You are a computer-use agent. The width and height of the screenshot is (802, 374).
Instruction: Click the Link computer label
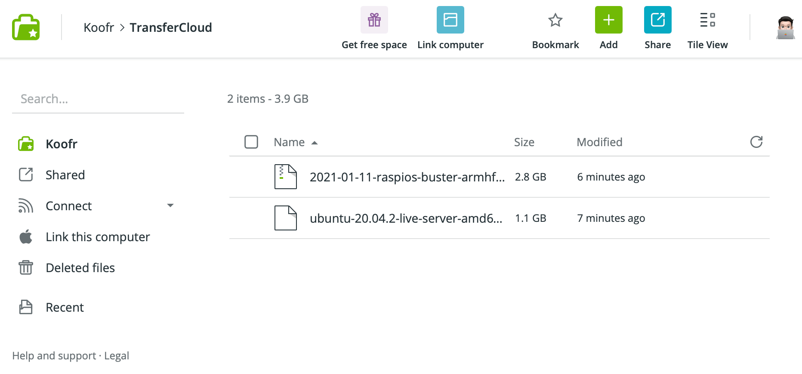450,45
